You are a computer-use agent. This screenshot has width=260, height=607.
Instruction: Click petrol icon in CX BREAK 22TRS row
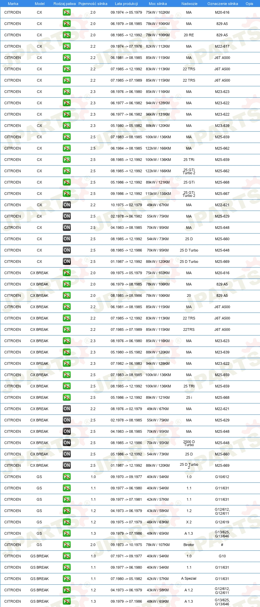[x=67, y=329]
